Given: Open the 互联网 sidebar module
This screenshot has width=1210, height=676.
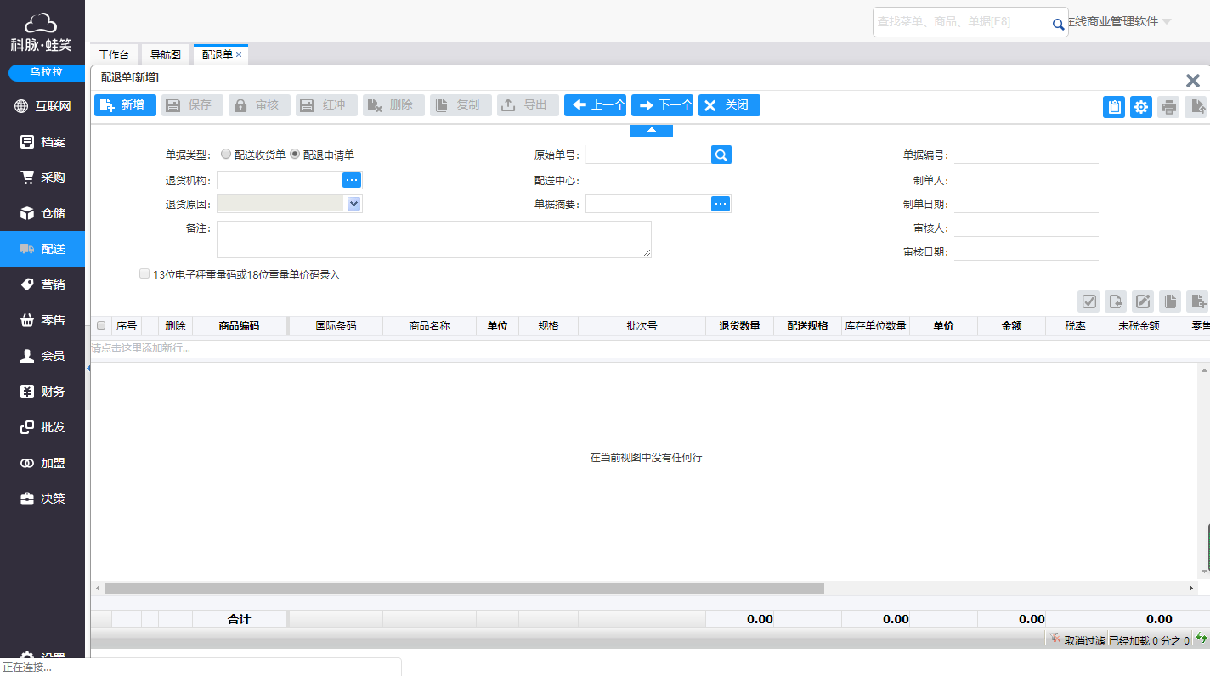Looking at the screenshot, I should tap(42, 106).
